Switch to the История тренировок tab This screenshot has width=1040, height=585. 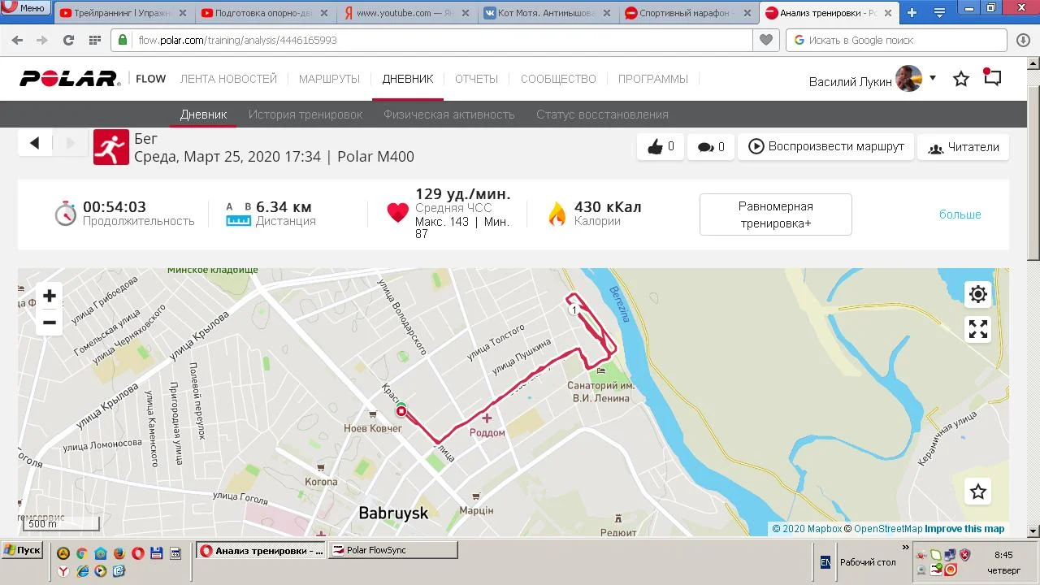tap(305, 115)
